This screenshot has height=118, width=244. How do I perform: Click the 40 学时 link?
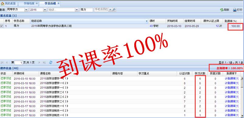pos(154,26)
